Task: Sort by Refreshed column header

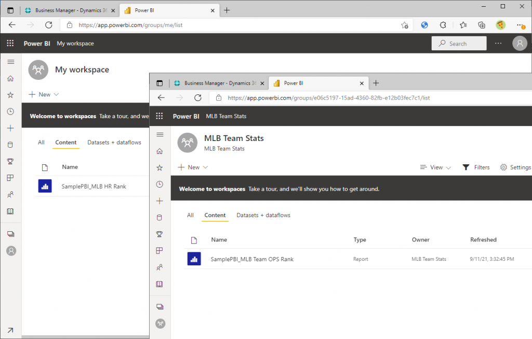Action: [483, 240]
